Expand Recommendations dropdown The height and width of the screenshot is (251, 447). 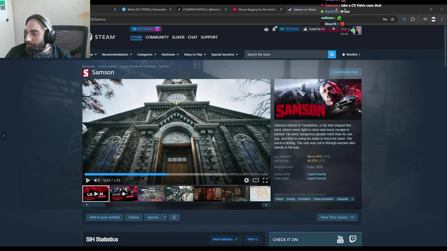[x=117, y=54]
